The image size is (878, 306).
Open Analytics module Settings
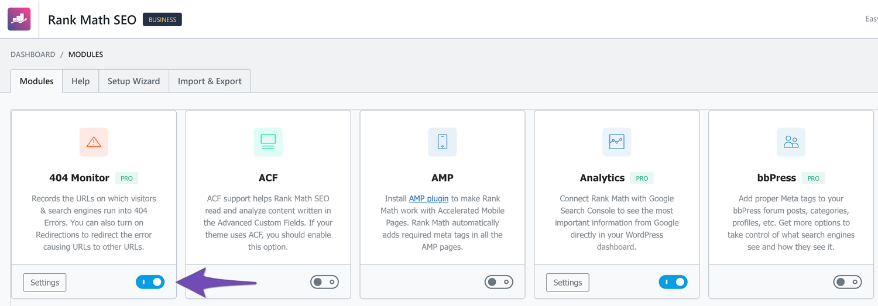point(567,283)
